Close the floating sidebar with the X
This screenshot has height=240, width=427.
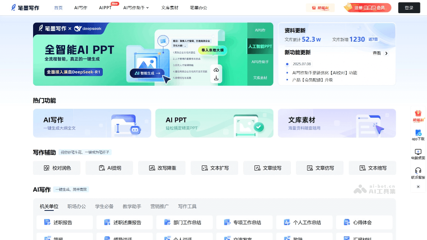tap(418, 187)
